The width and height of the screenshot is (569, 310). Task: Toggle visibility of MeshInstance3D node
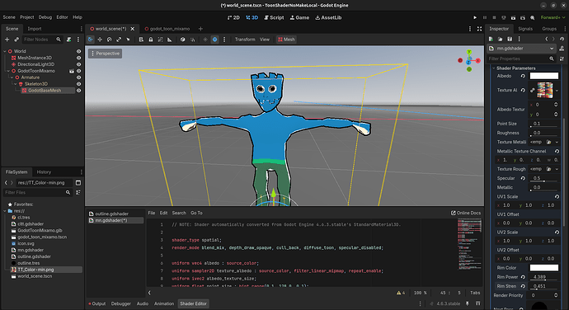pyautogui.click(x=78, y=58)
